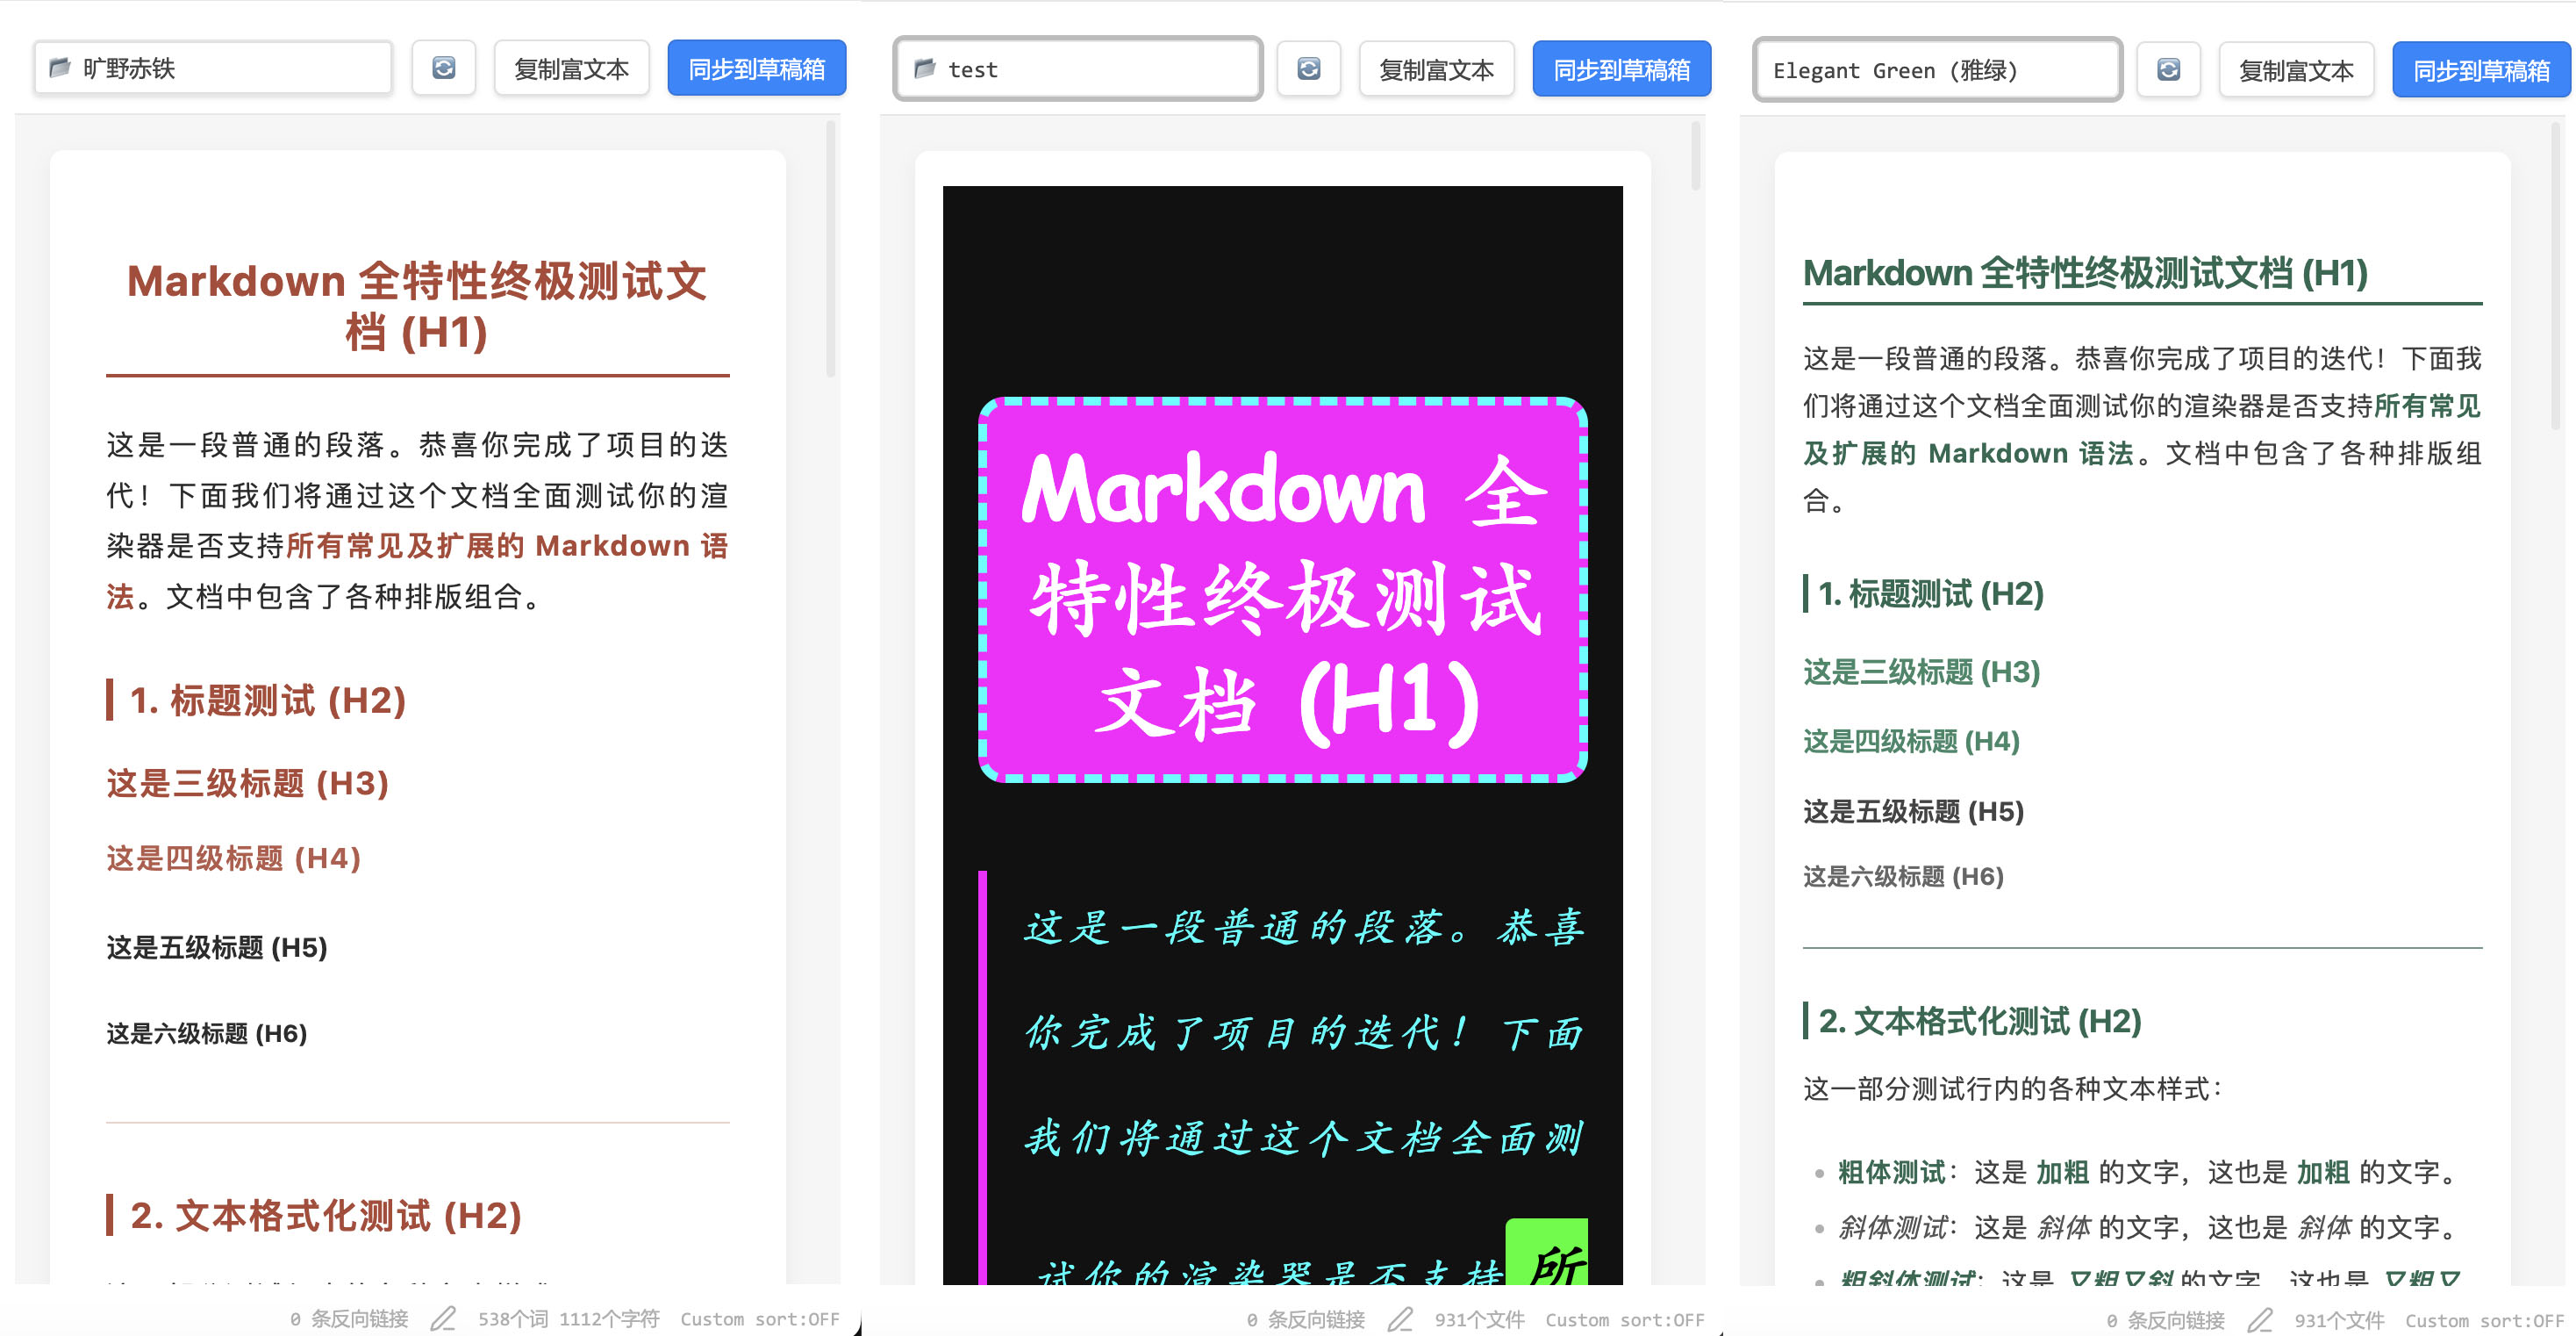Open the 旷野赤铁 theme dropdown
This screenshot has width=2576, height=1336.
pyautogui.click(x=213, y=68)
